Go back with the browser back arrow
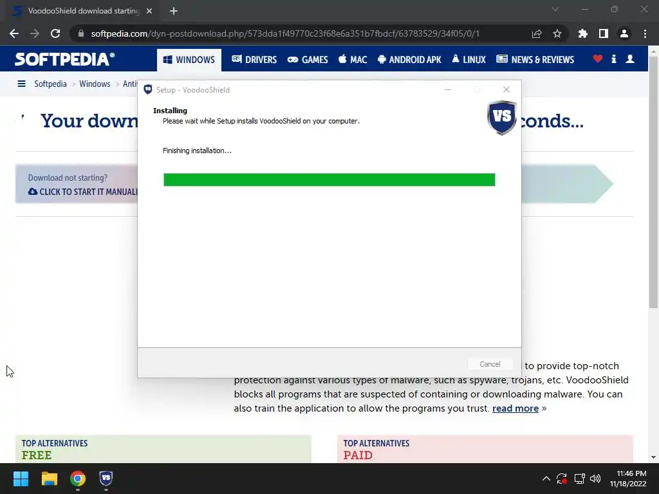659x494 pixels. coord(14,33)
